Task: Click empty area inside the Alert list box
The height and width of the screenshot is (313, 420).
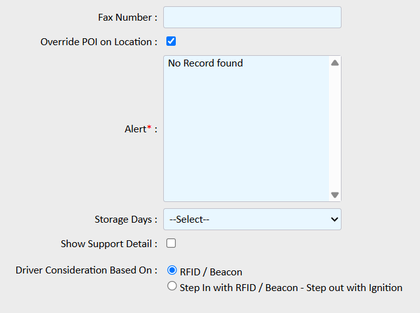Action: (x=245, y=138)
